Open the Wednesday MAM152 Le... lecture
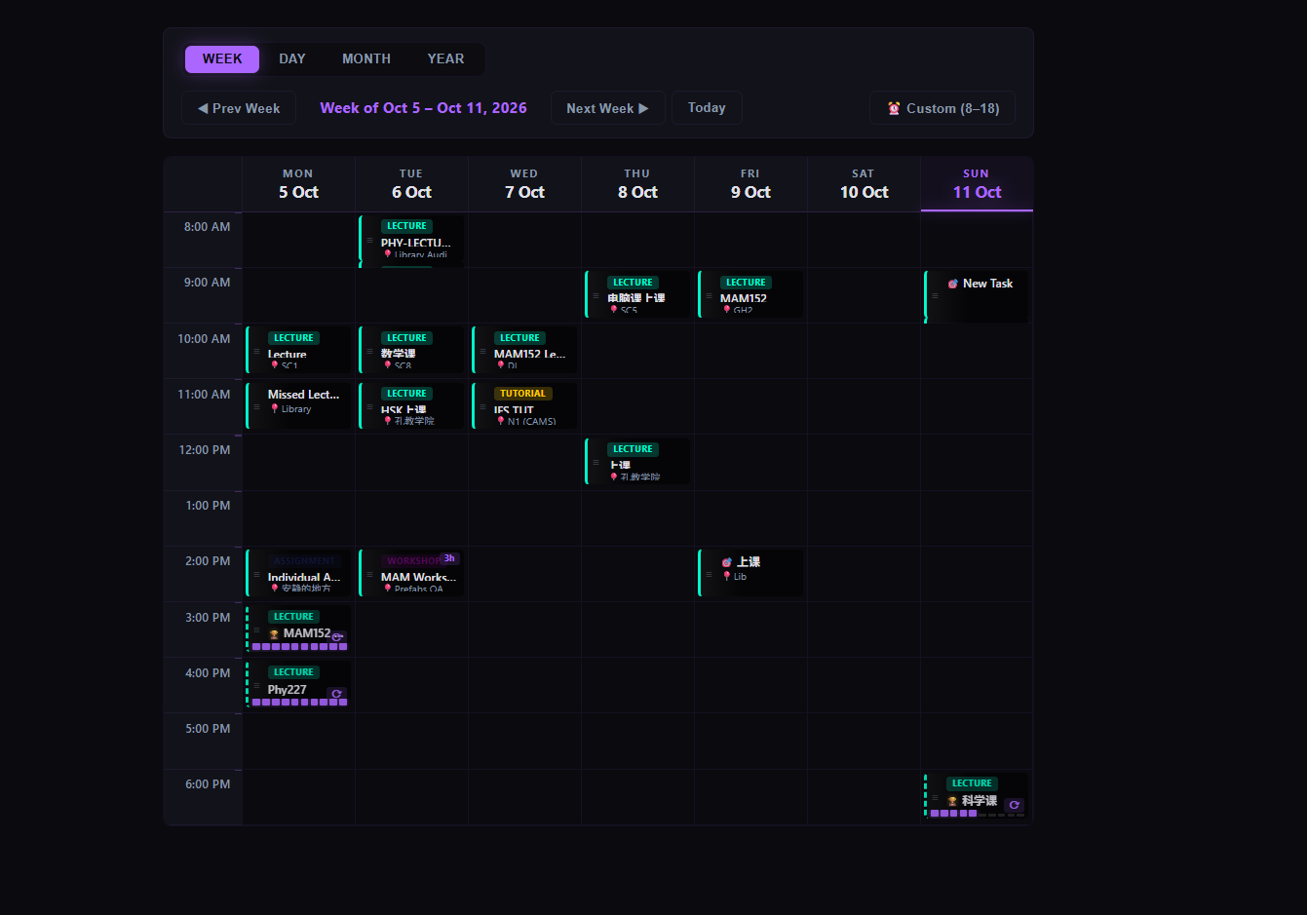1307x915 pixels. [x=524, y=350]
